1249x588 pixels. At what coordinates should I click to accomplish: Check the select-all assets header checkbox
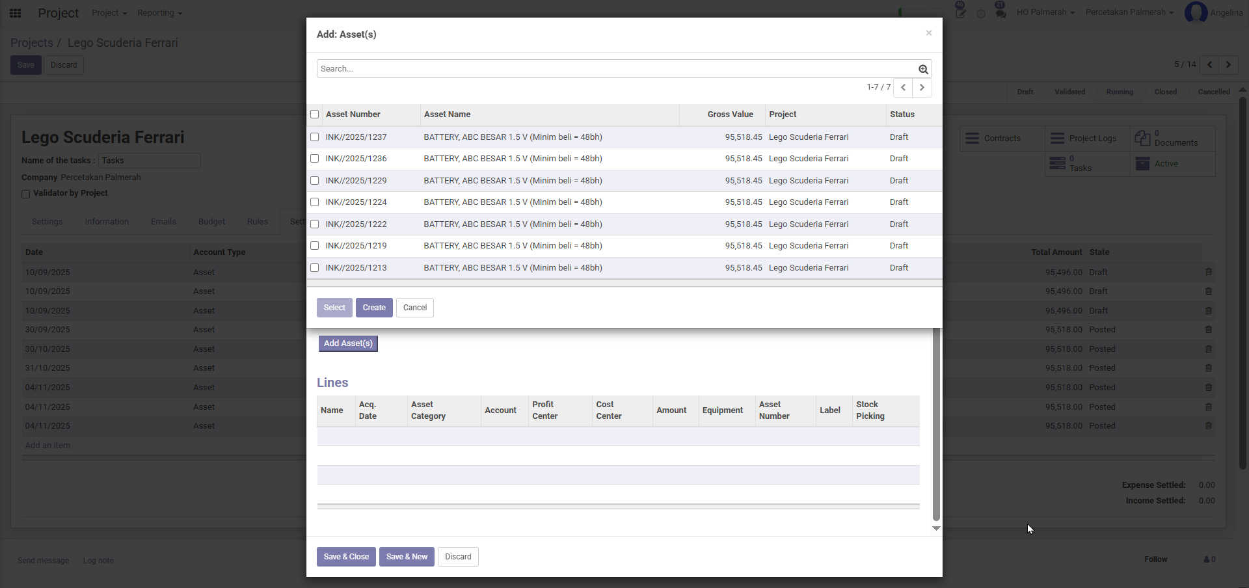(315, 114)
